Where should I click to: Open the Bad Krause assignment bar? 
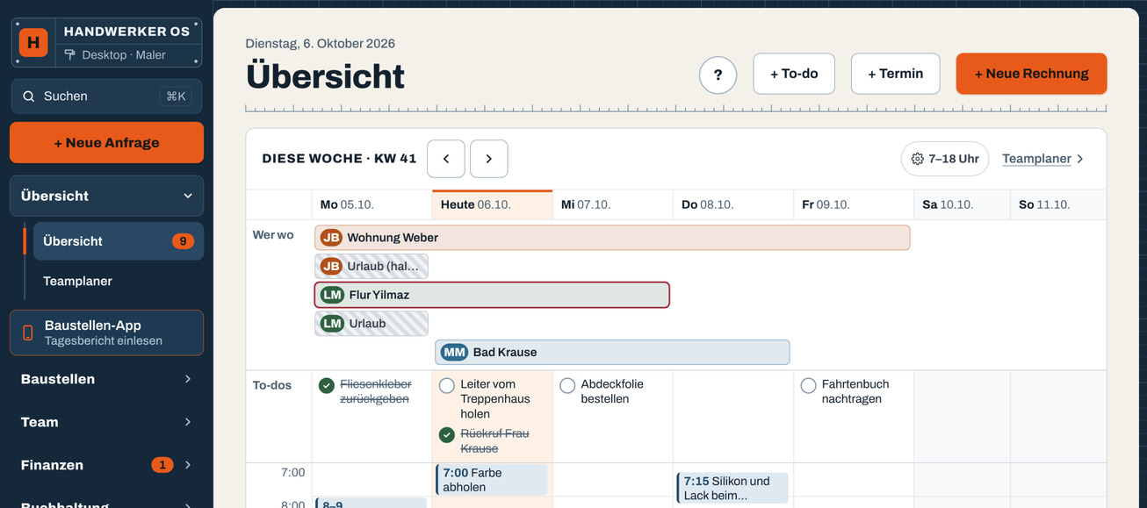point(612,353)
